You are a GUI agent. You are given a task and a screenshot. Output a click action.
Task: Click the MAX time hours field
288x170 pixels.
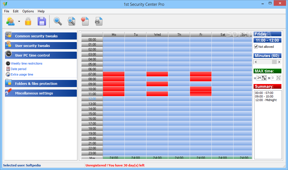(259, 78)
